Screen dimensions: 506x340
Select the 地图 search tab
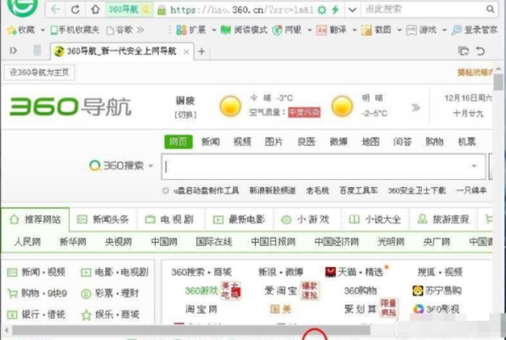pyautogui.click(x=370, y=142)
